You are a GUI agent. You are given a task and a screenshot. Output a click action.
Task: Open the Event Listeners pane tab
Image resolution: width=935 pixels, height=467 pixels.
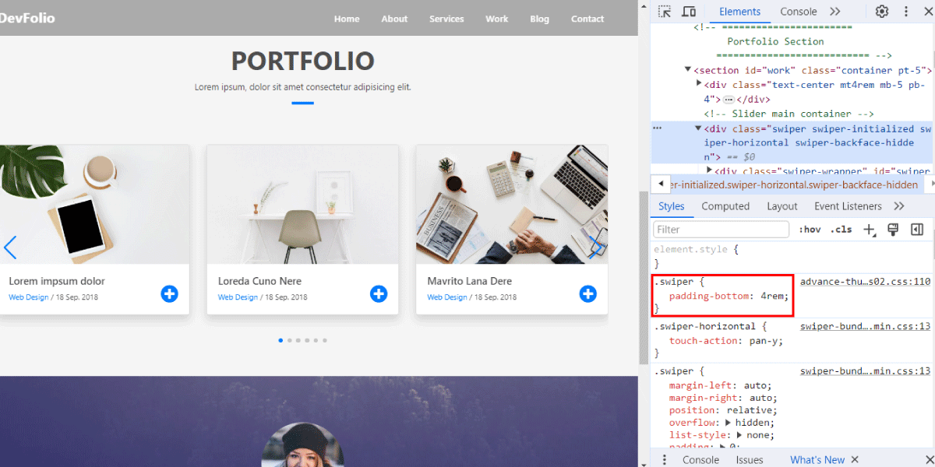[848, 206]
